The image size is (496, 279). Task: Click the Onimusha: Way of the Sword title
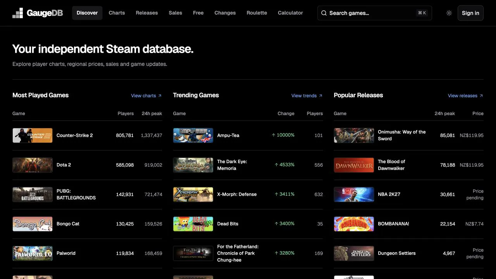402,135
